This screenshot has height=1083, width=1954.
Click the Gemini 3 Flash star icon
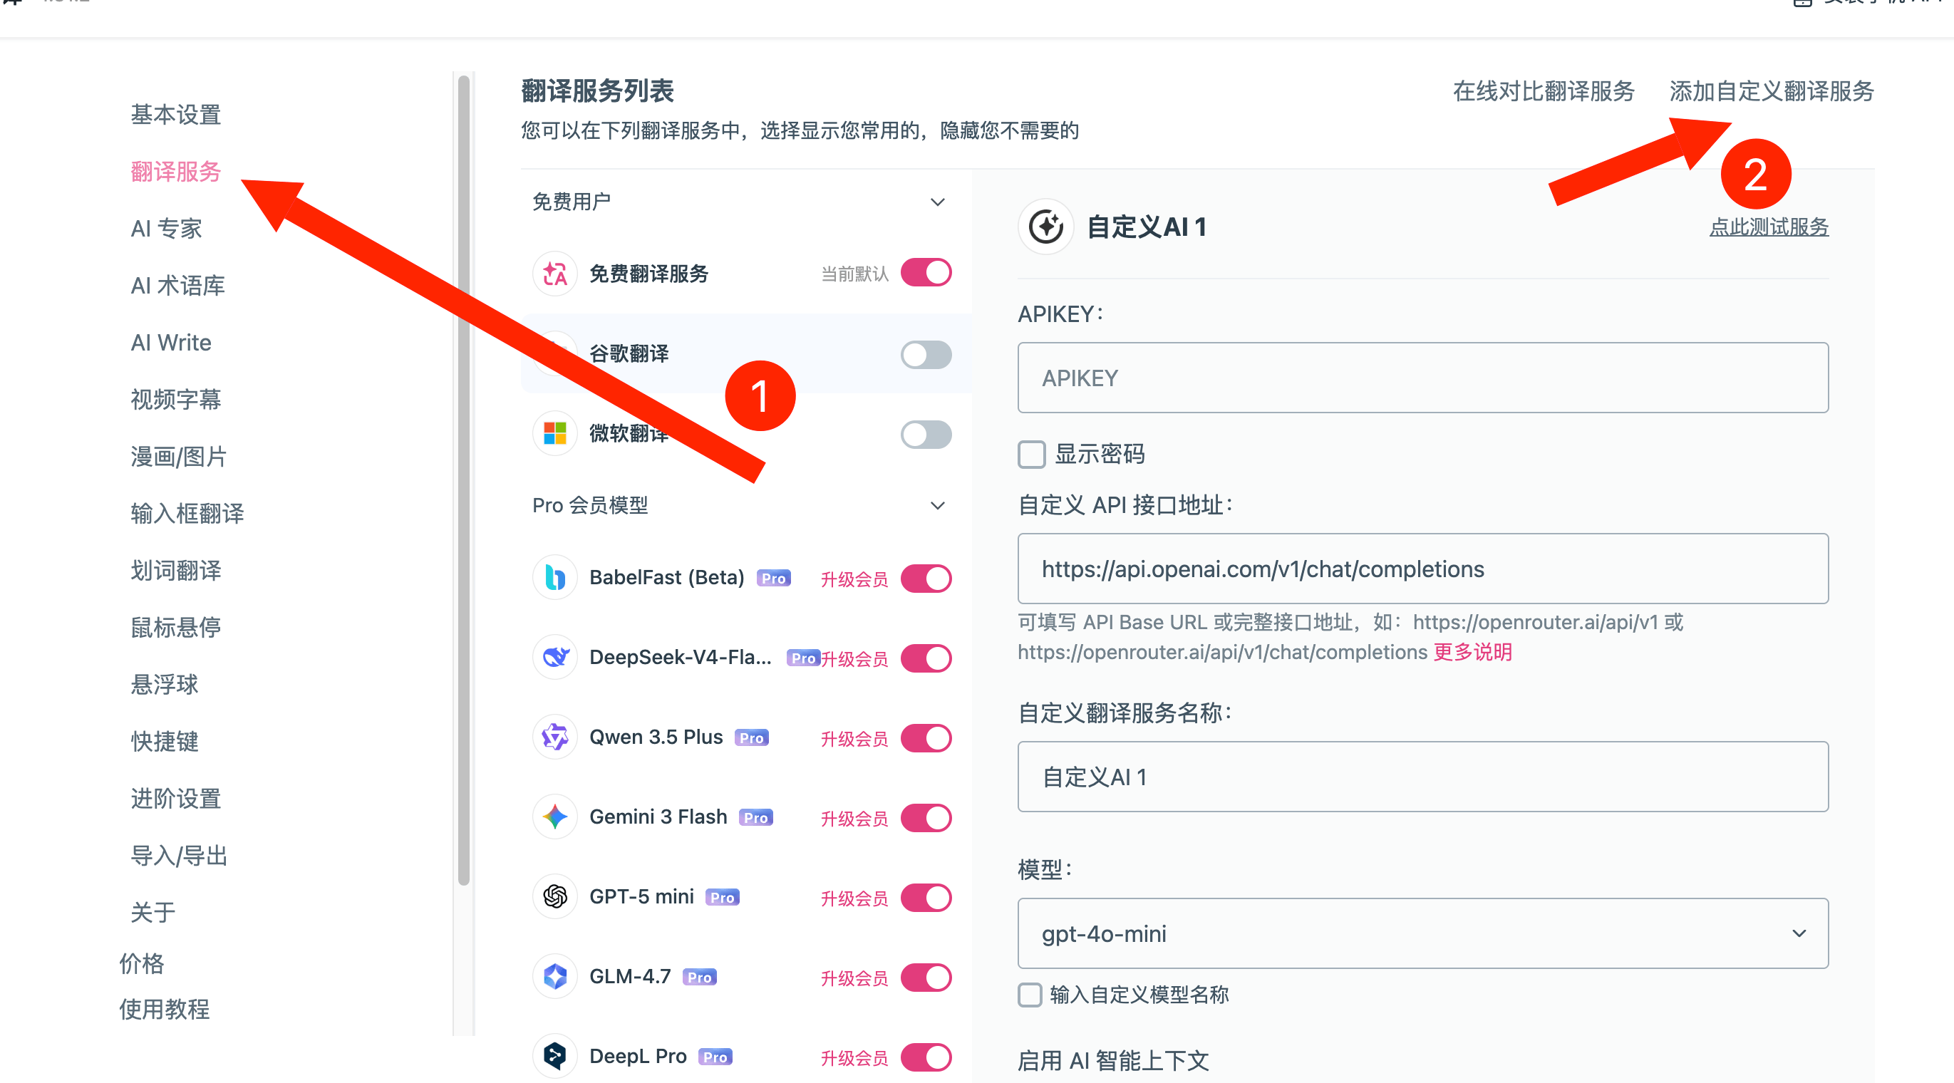point(554,817)
